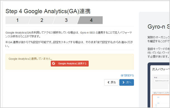
Task: Open the 流入パフォーマンス preview thumbnail
Action: point(159,85)
